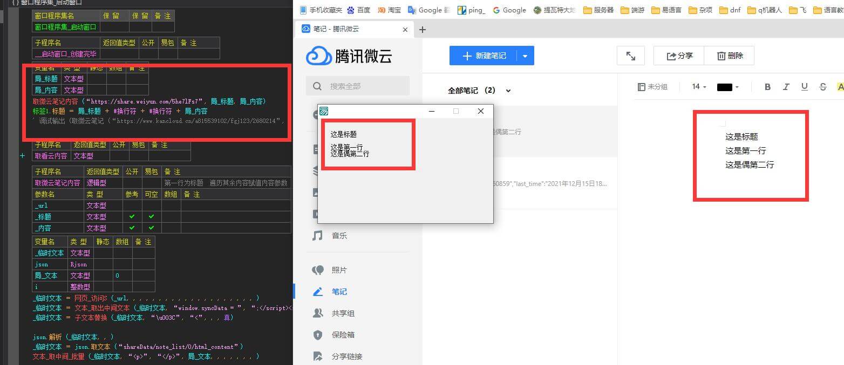Image resolution: width=844 pixels, height=365 pixels.
Task: Open the 服务器 bookmark folder
Action: (x=598, y=10)
